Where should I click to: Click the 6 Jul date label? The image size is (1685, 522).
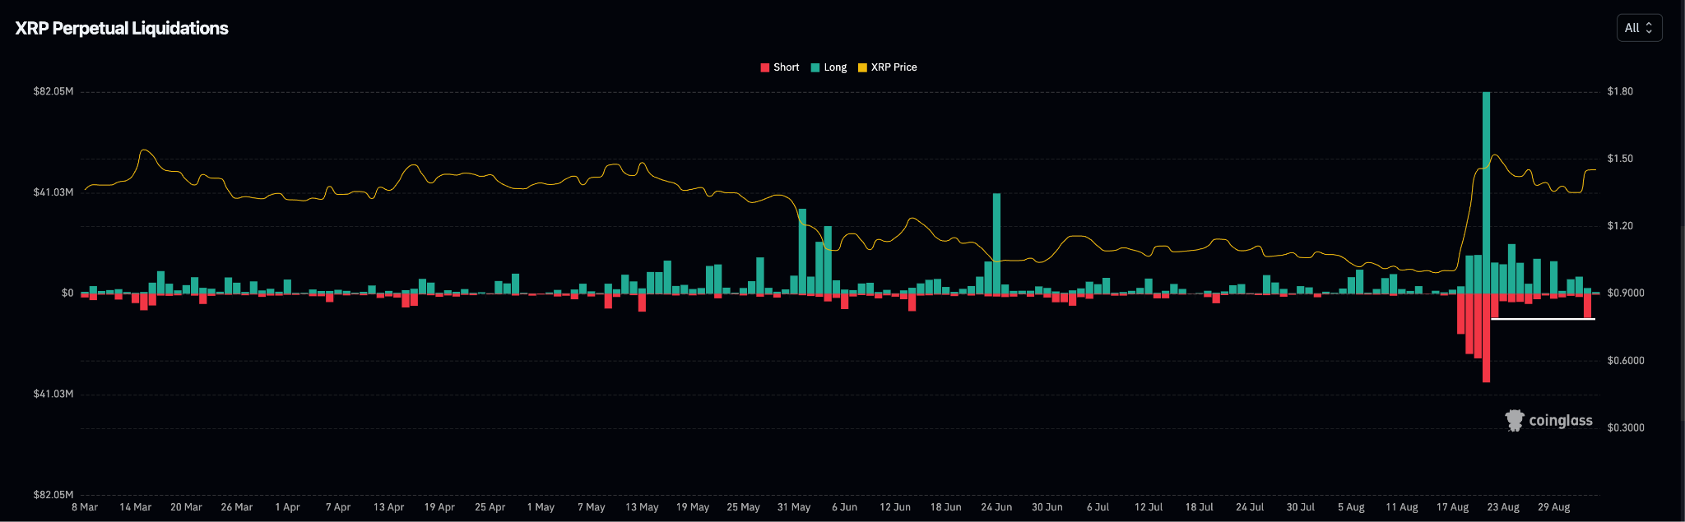click(x=1098, y=507)
